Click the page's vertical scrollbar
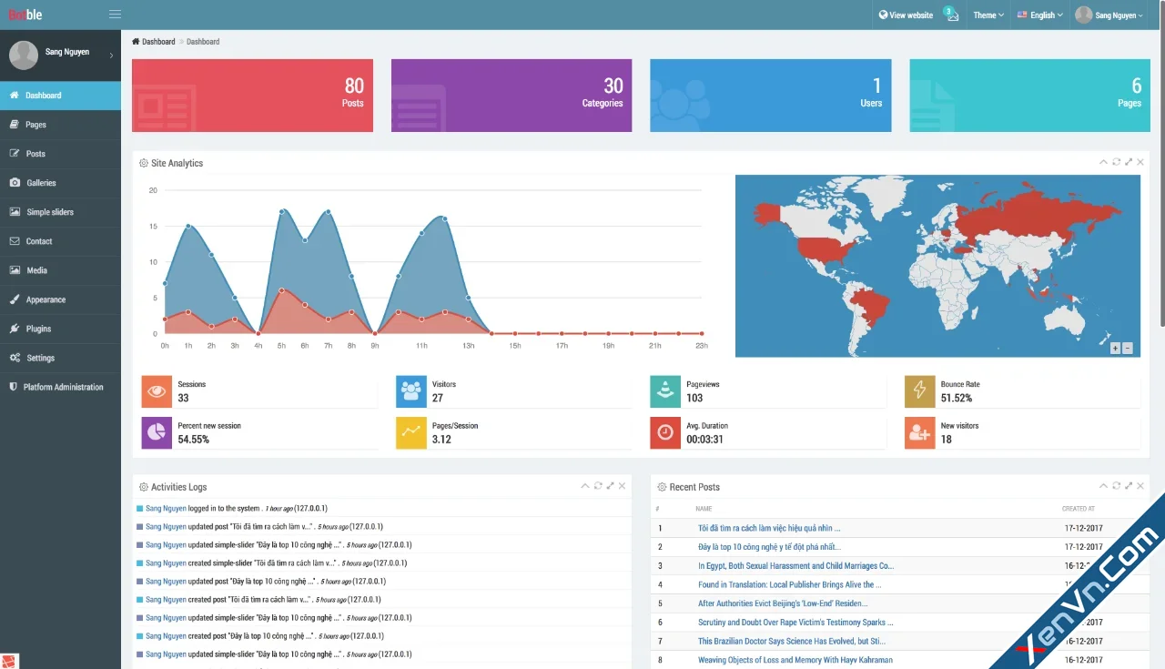 1160,182
